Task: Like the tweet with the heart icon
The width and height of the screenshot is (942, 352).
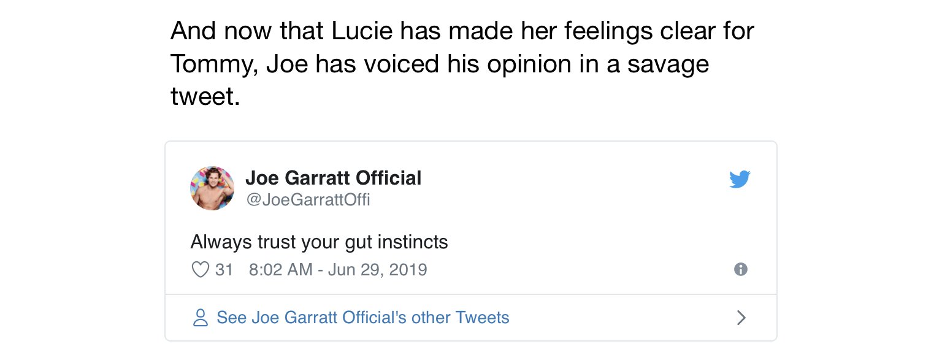Action: point(200,270)
